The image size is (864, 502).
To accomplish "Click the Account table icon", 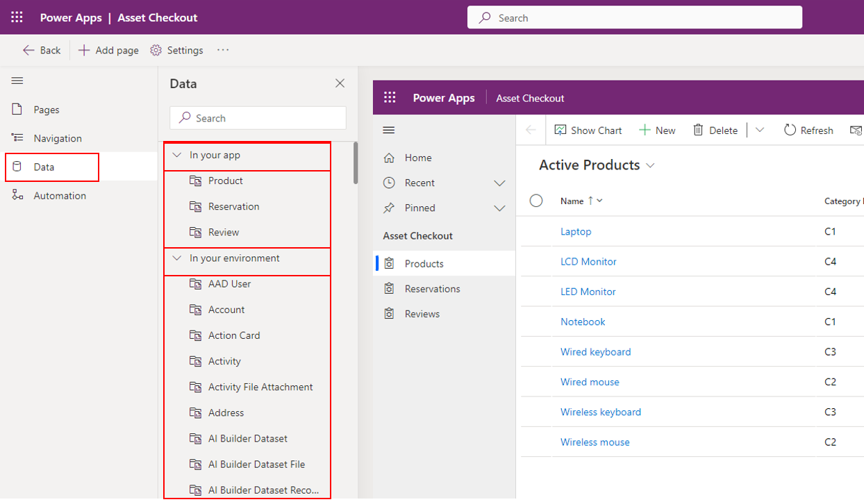I will click(195, 310).
